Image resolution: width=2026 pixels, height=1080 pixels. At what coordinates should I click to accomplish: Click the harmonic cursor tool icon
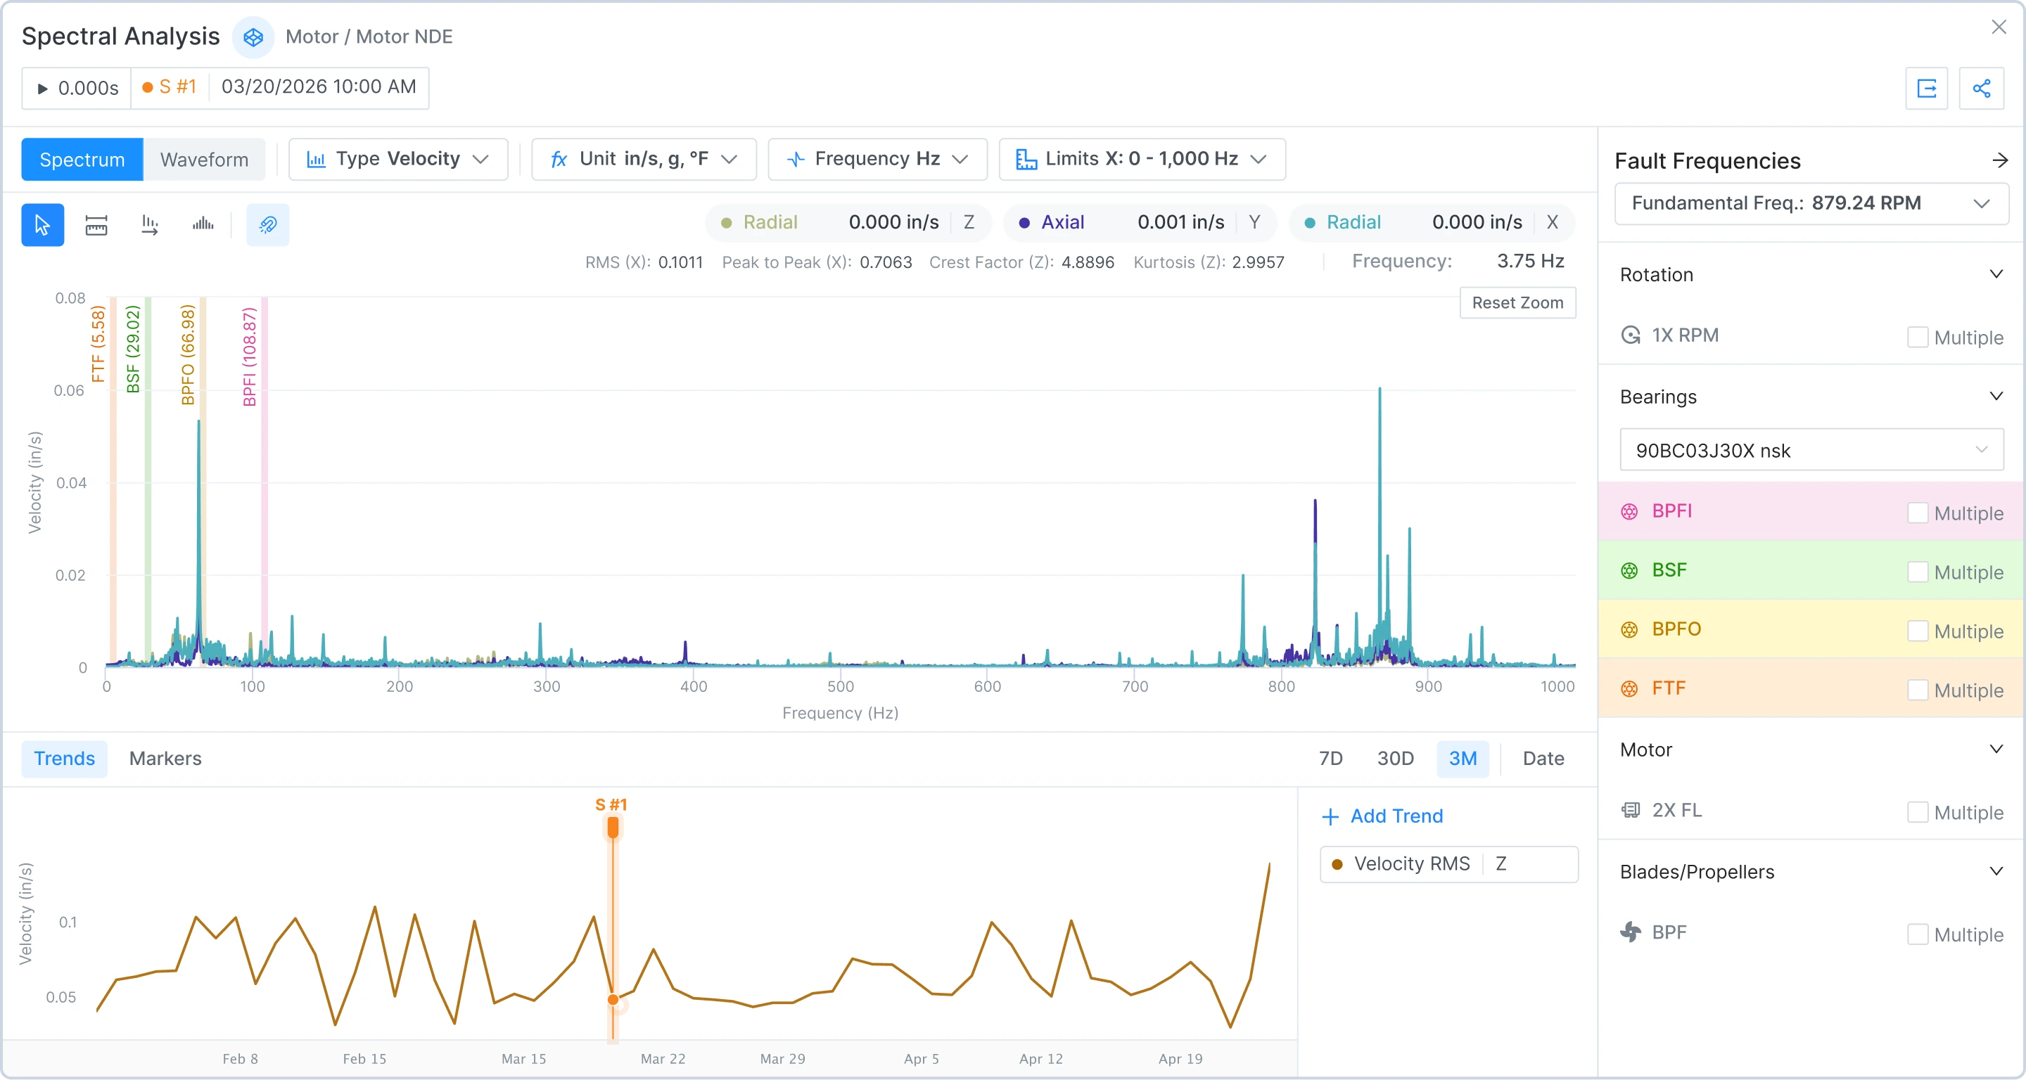pyautogui.click(x=149, y=225)
